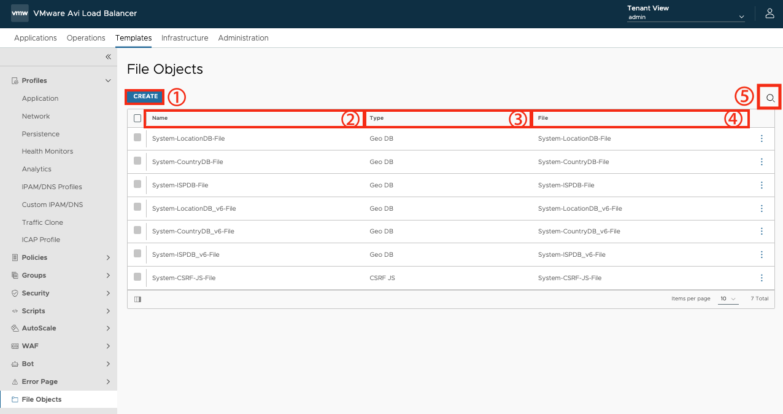783x414 pixels.
Task: Click the vmw logo
Action: [x=20, y=14]
